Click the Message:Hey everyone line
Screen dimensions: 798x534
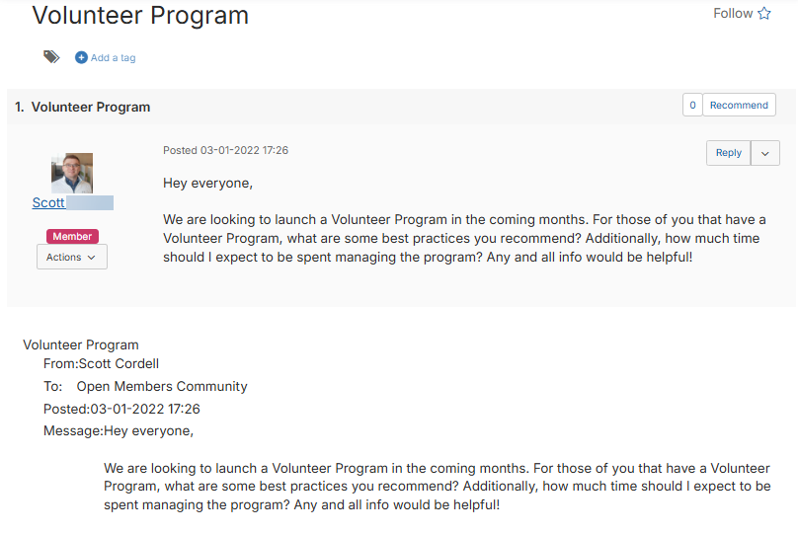pos(119,430)
